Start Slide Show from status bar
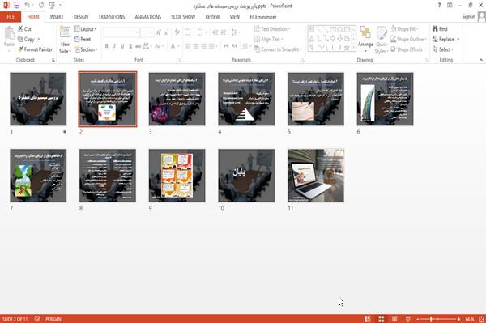The width and height of the screenshot is (486, 323). point(408,319)
